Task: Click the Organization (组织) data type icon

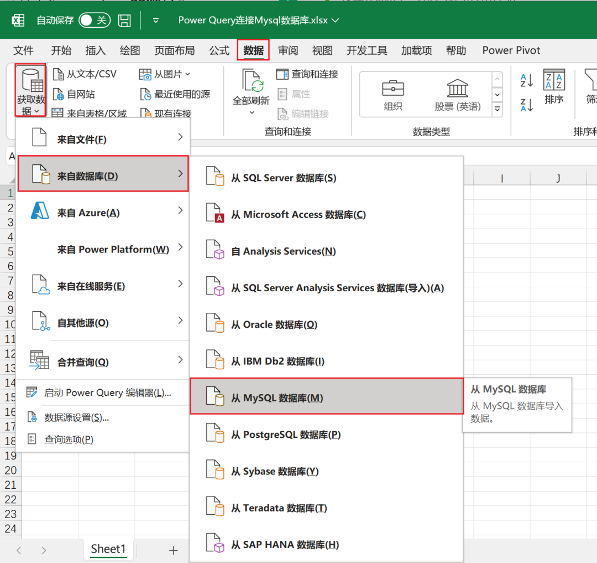Action: (393, 88)
